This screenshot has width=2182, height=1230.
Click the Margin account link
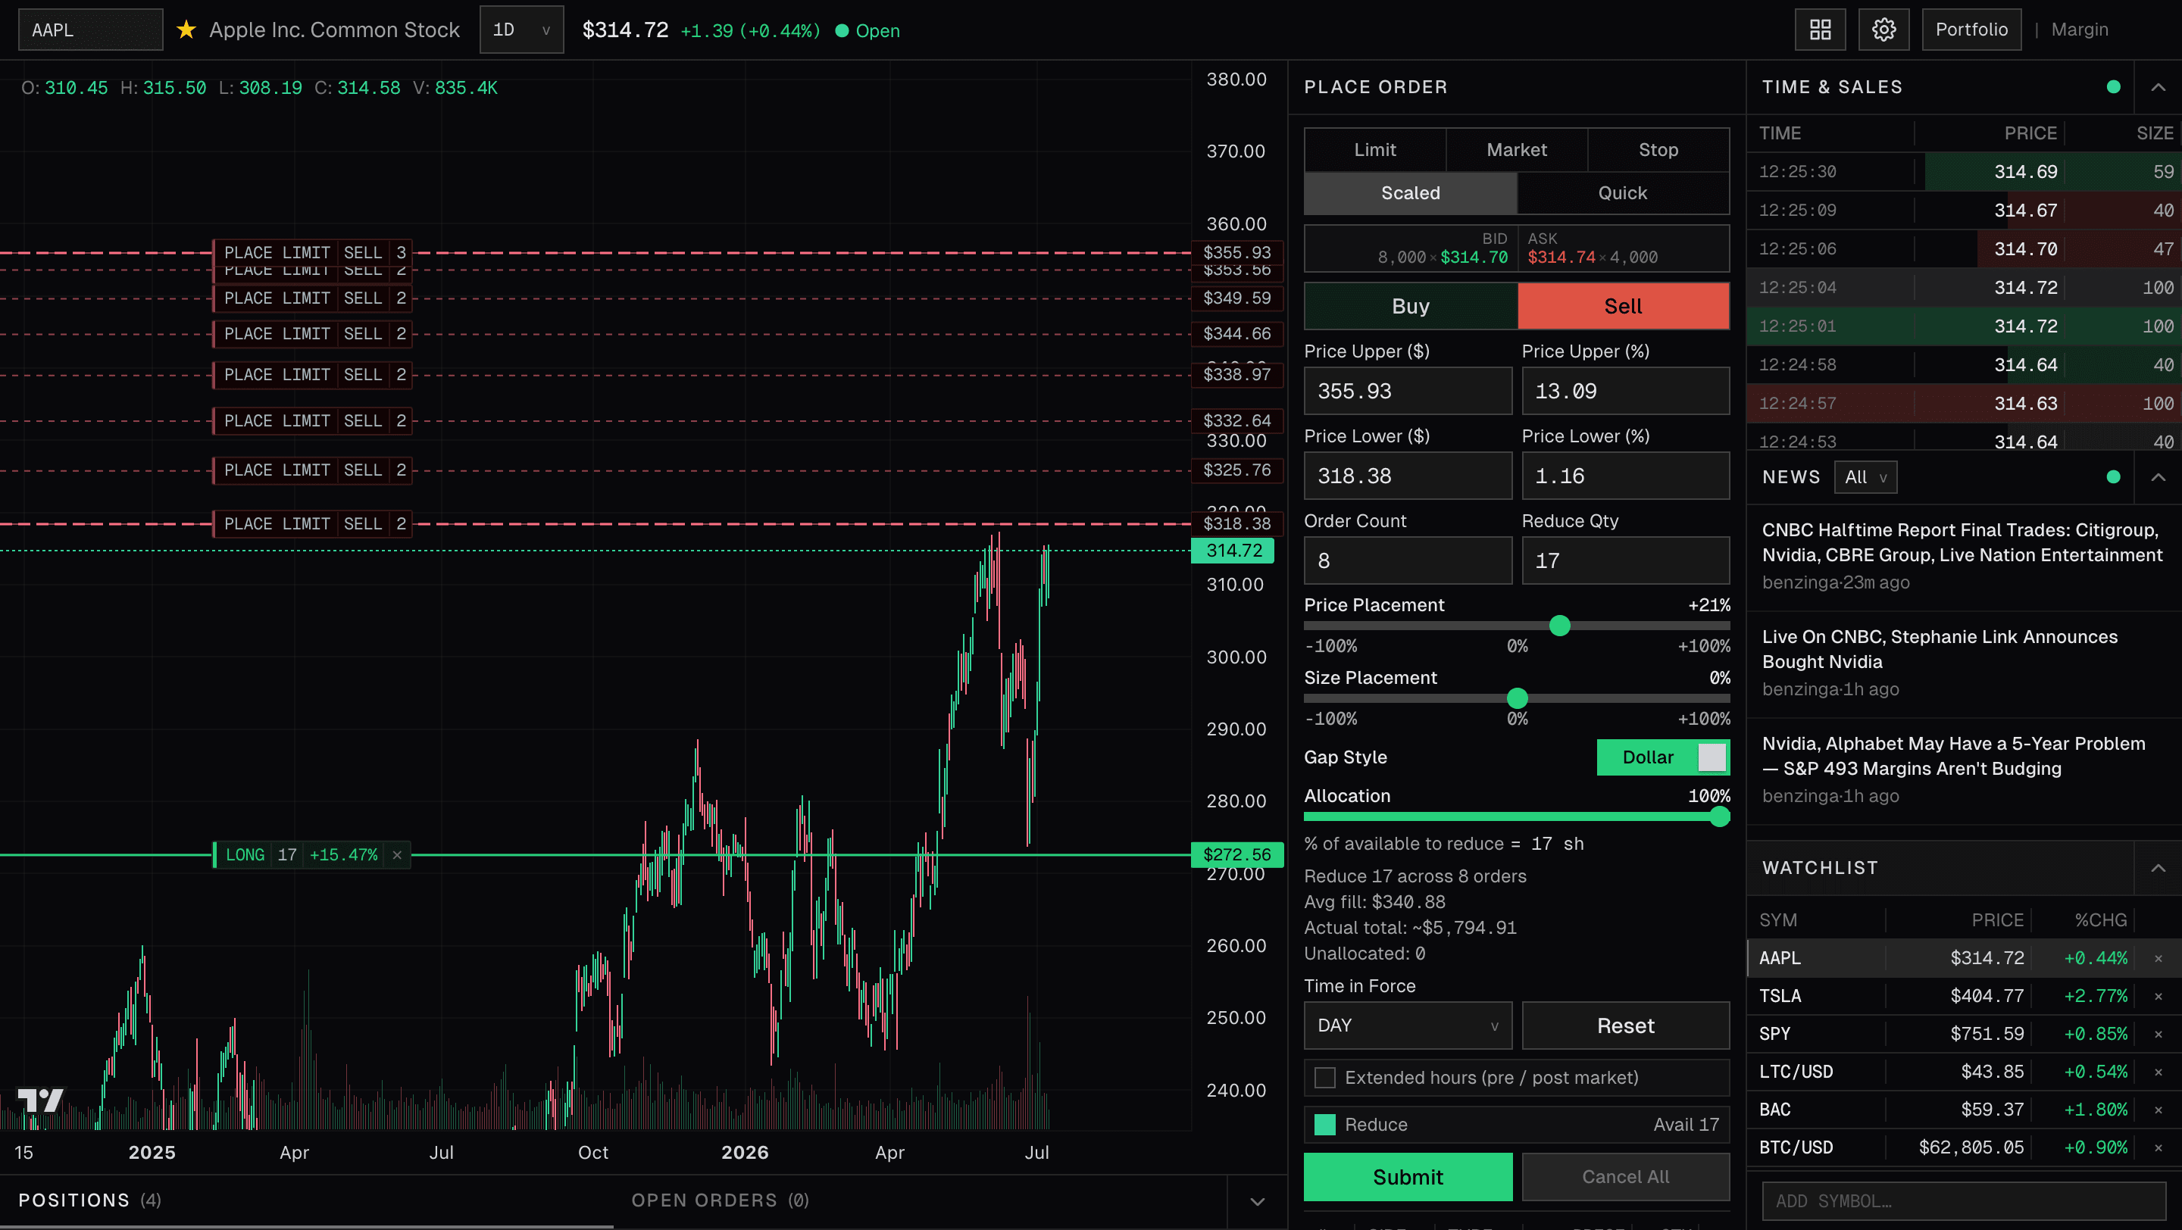[2080, 30]
